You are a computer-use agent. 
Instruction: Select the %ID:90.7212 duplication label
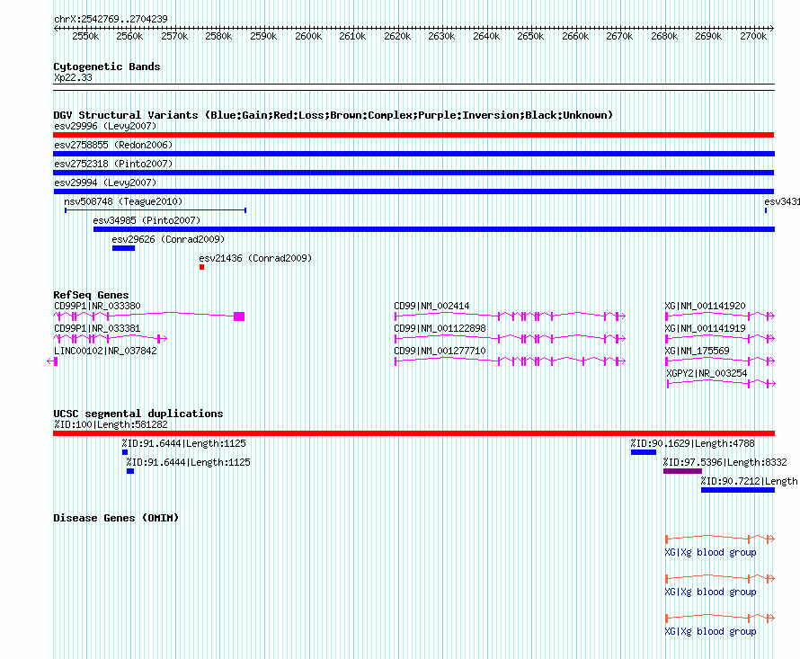(749, 481)
